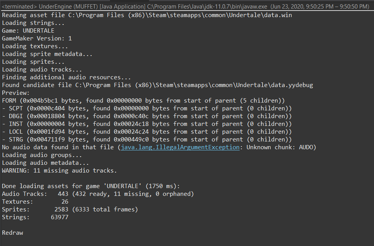The height and width of the screenshot is (246, 374).
Task: Select 'WARNING: 11 missing audio tracks.' line
Action: (59, 171)
